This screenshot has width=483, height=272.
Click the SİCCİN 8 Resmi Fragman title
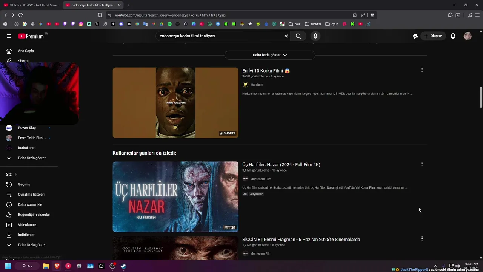(301, 240)
